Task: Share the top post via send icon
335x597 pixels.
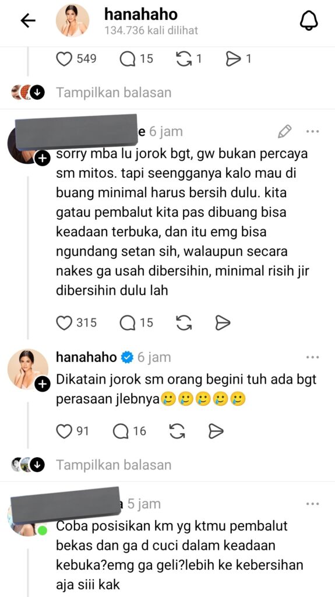Action: 234,59
